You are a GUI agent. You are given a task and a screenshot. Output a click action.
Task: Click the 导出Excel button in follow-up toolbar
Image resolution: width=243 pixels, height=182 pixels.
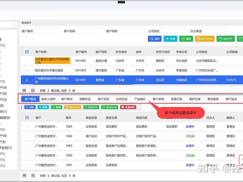tap(110, 107)
